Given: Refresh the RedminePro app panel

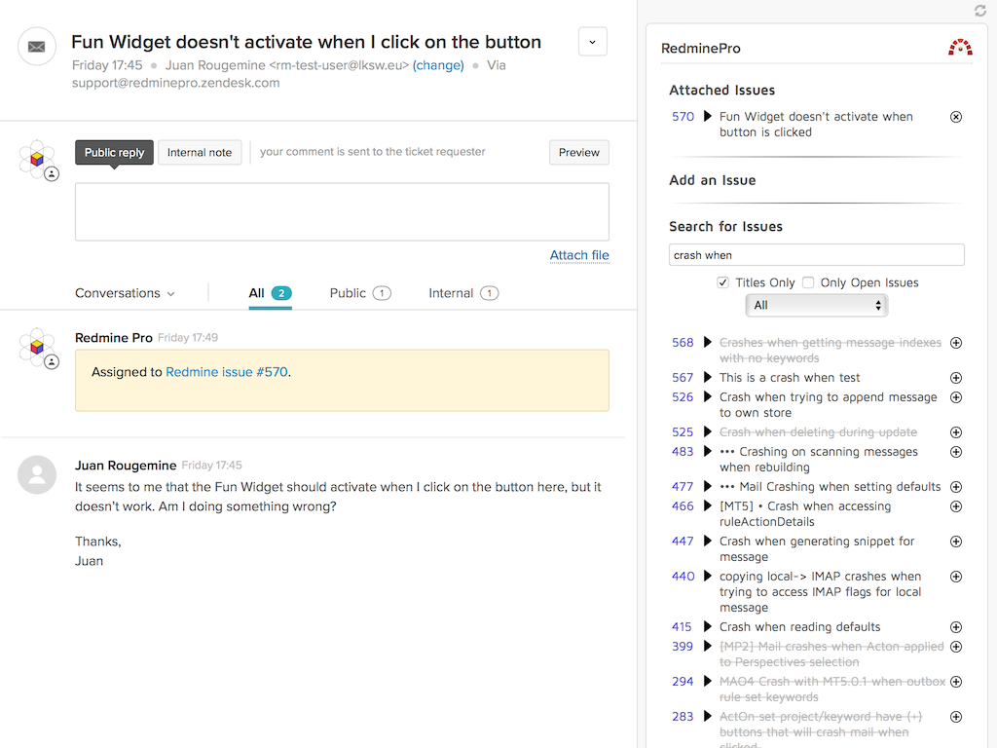Looking at the screenshot, I should tap(980, 11).
